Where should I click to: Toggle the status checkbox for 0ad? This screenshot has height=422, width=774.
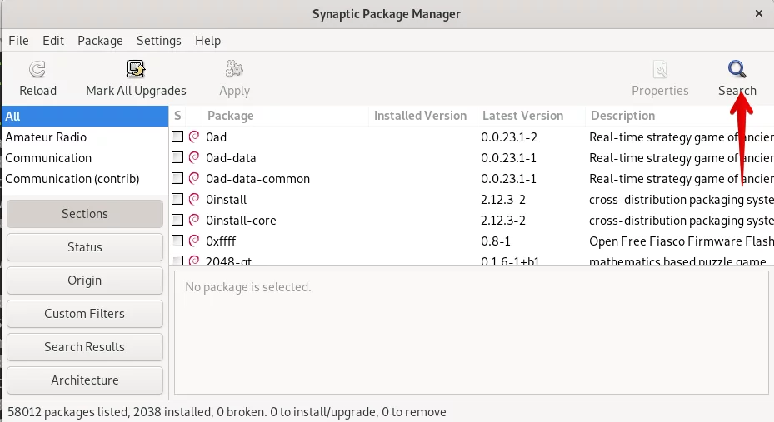pyautogui.click(x=177, y=137)
